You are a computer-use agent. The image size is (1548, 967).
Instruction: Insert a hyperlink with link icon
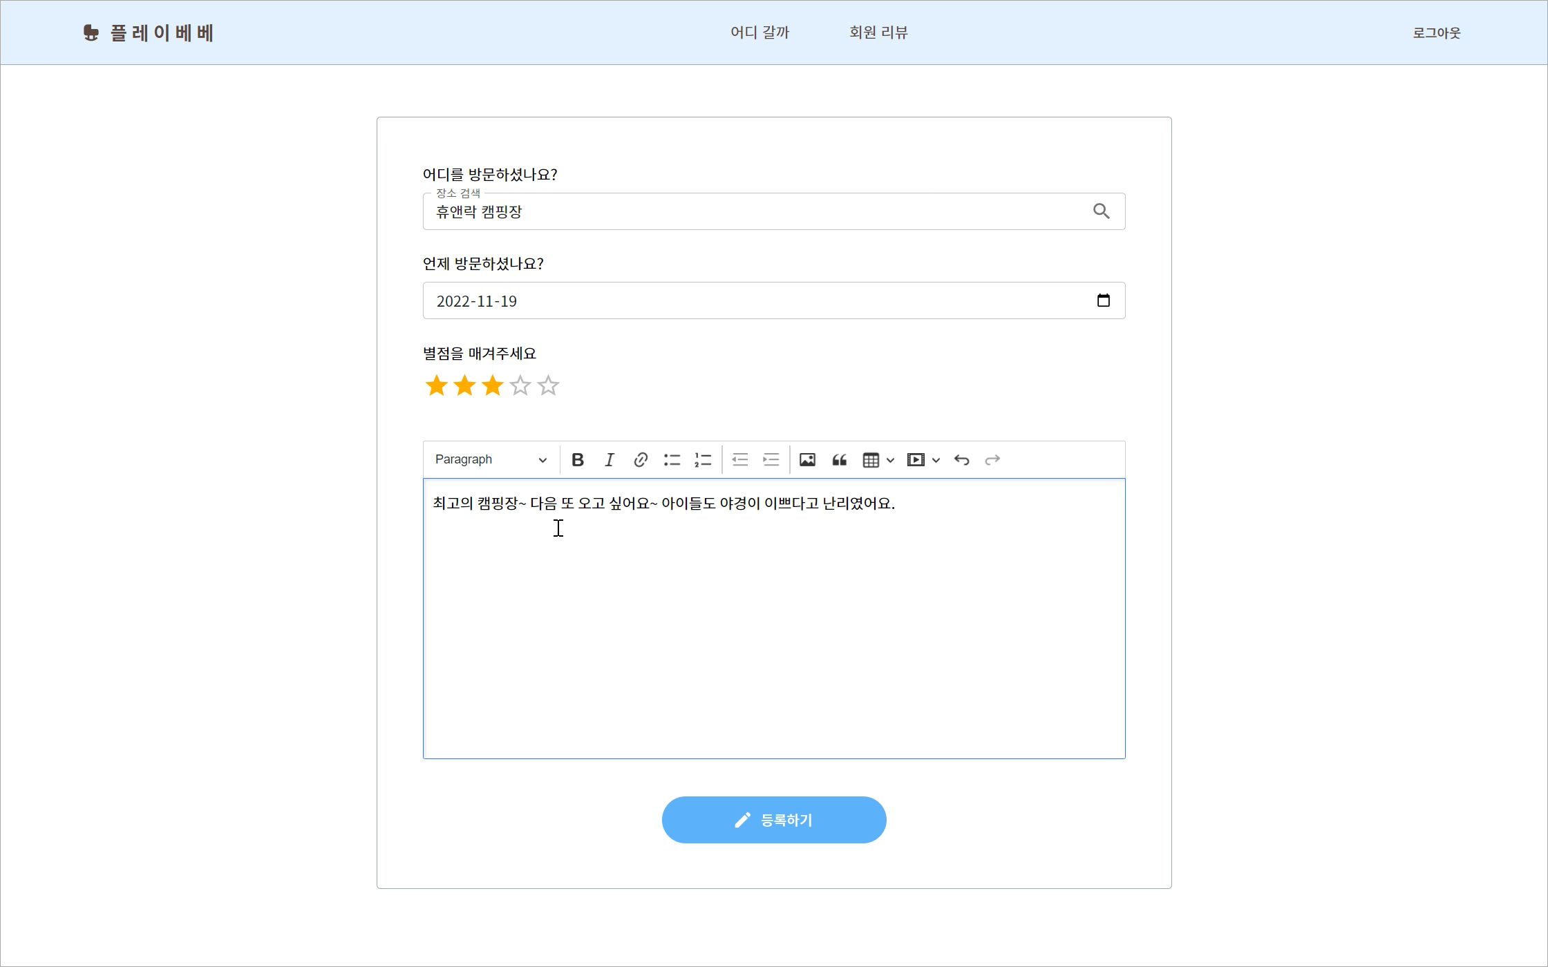click(641, 460)
